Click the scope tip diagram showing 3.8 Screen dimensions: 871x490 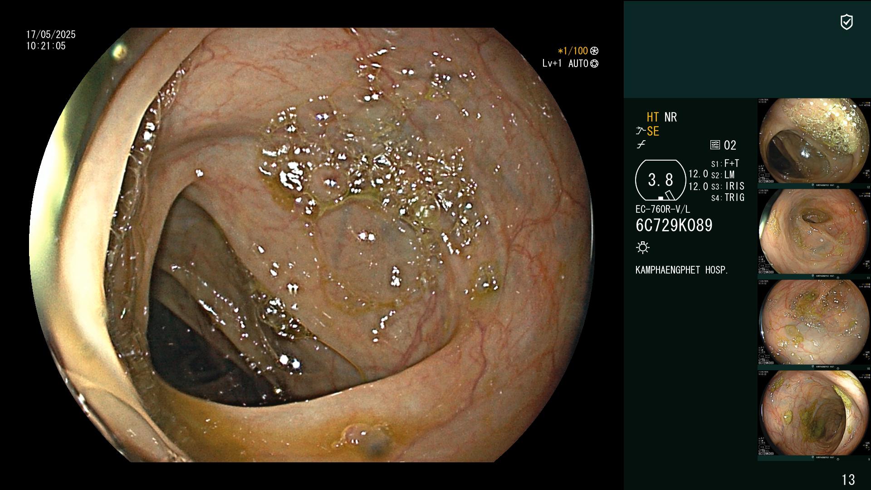click(x=661, y=180)
